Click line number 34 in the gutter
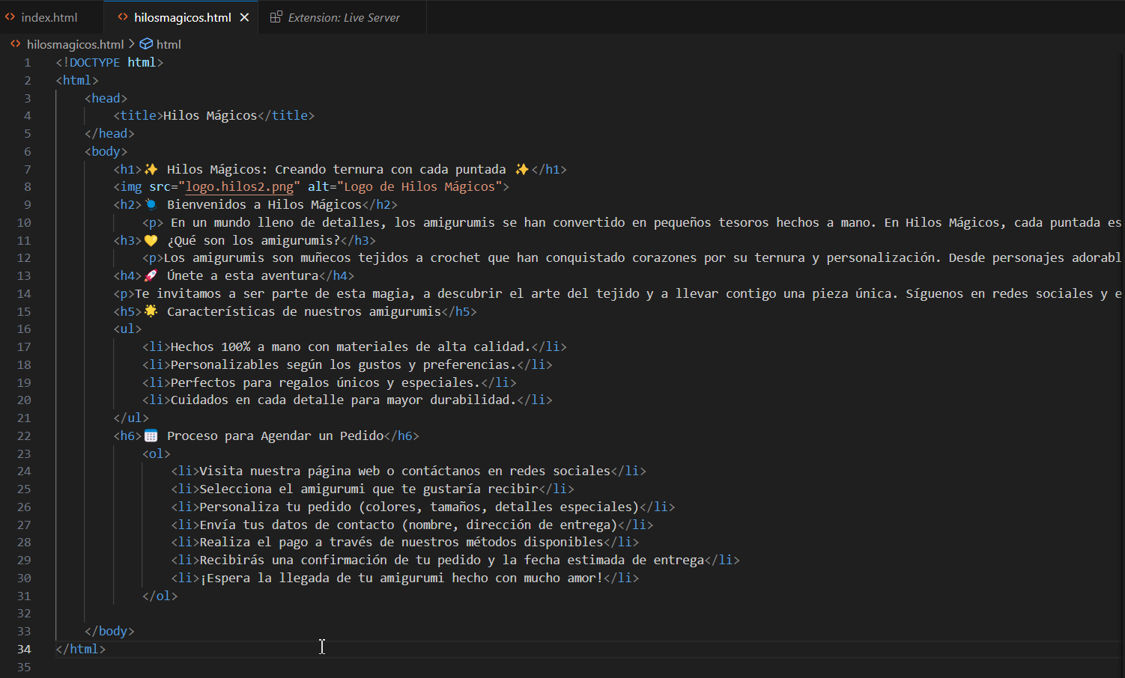 tap(24, 649)
